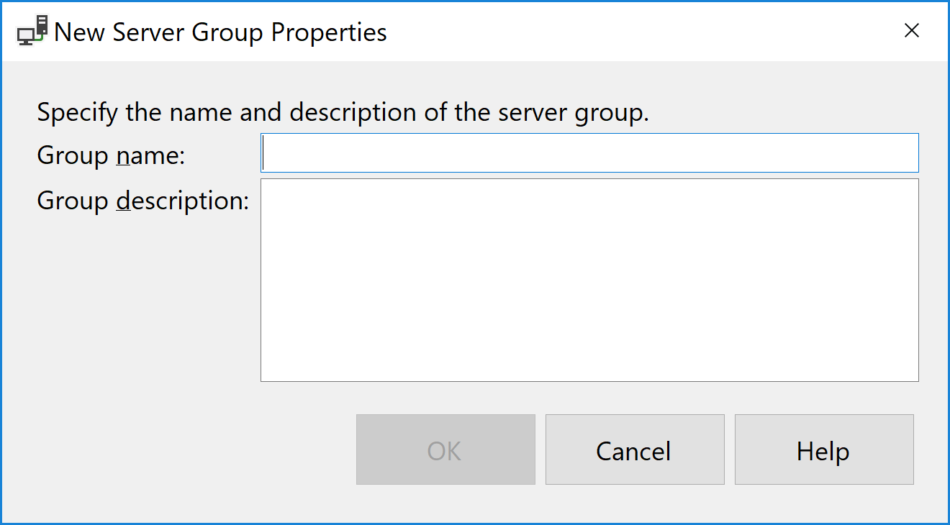Click the server group icon in title bar
Viewport: 950px width, 525px height.
(x=32, y=32)
